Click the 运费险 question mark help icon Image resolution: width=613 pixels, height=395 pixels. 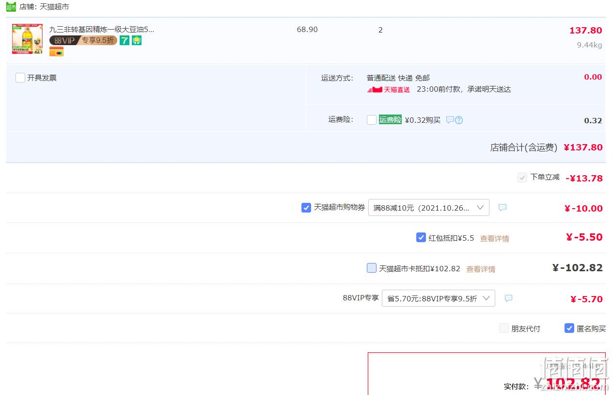click(x=459, y=120)
